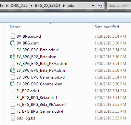Viewport: 131px width, 125px height.
Task: Select file name EV_BPG_BPG_Beta.odx-d
Action: pos(37,50)
